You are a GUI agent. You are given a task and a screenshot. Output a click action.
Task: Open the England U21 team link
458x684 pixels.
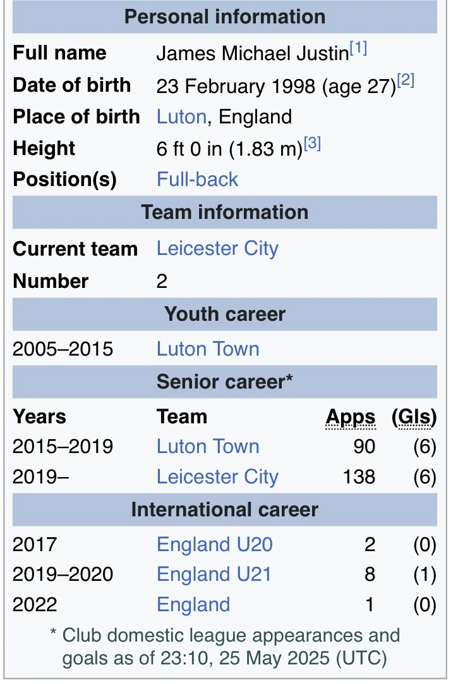tap(214, 574)
